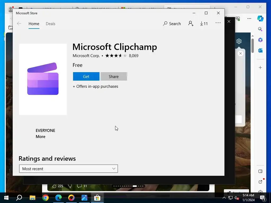This screenshot has height=203, width=271.
Task: Click More under EVERYONE rating
Action: coord(40,137)
